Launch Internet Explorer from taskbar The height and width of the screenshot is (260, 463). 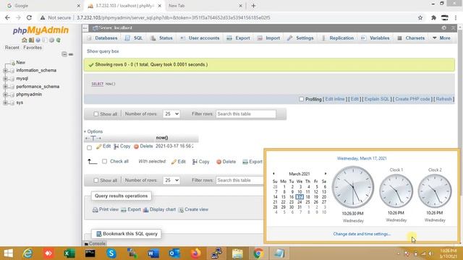tap(27, 253)
